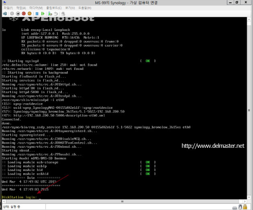253x210 pixels.
Task: Click the green OK beside 'Loading module usbhid'
Action: click(x=148, y=174)
